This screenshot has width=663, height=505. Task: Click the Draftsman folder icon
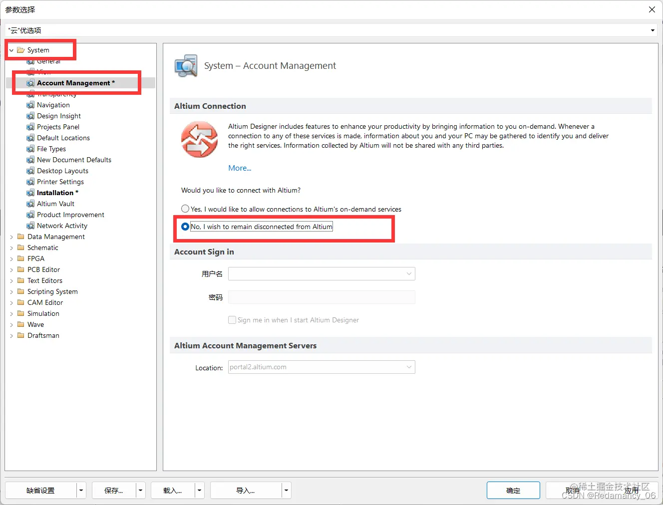(x=21, y=335)
